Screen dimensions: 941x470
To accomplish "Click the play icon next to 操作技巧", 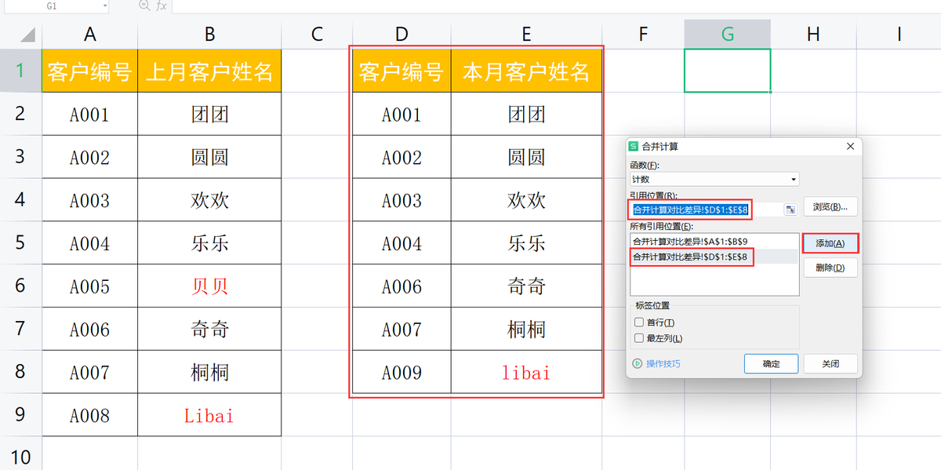I will 637,363.
